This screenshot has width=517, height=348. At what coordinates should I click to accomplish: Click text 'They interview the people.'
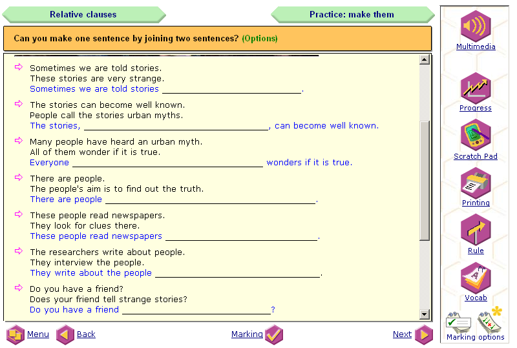coord(87,263)
